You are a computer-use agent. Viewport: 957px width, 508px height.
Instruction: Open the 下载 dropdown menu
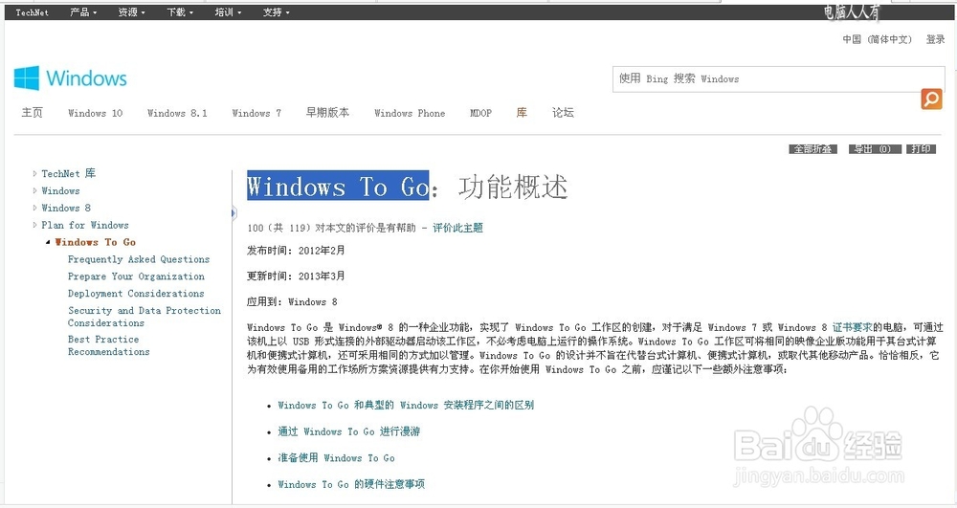[x=180, y=12]
